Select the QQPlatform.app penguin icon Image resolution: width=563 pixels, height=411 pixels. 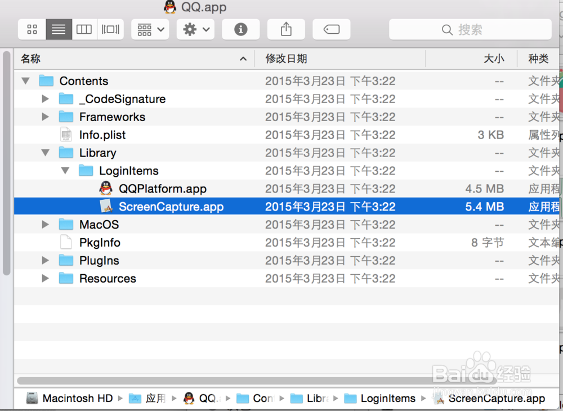tap(106, 188)
